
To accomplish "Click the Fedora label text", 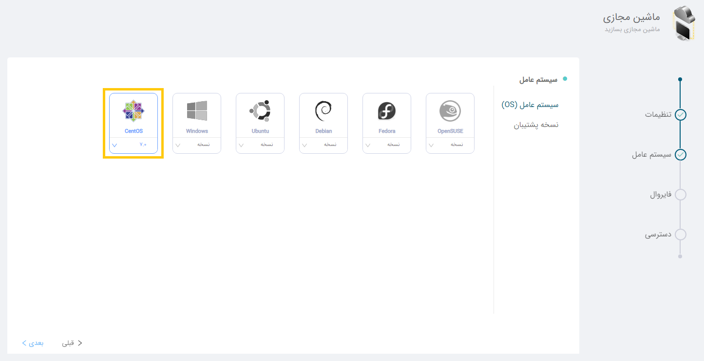I will point(387,131).
